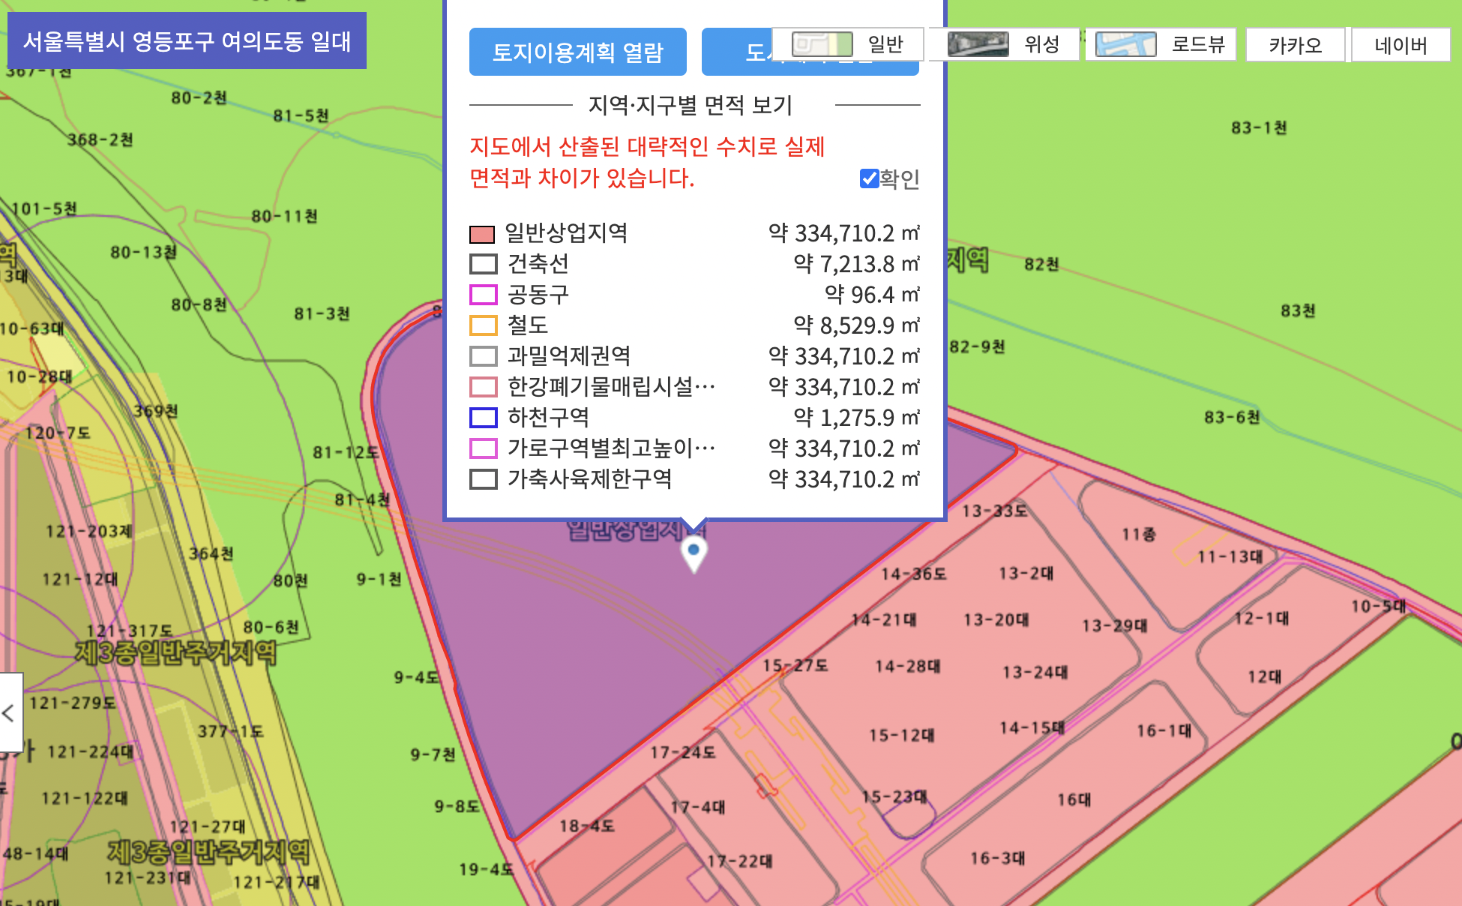Click the 일반상업지역 color swatch
This screenshot has height=906, width=1462.
pyautogui.click(x=482, y=234)
